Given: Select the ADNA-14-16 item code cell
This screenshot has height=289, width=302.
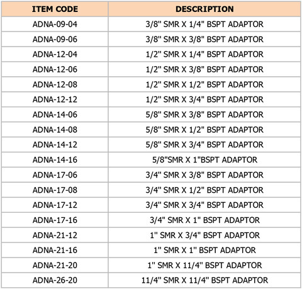Looking at the screenshot, I should [x=55, y=160].
